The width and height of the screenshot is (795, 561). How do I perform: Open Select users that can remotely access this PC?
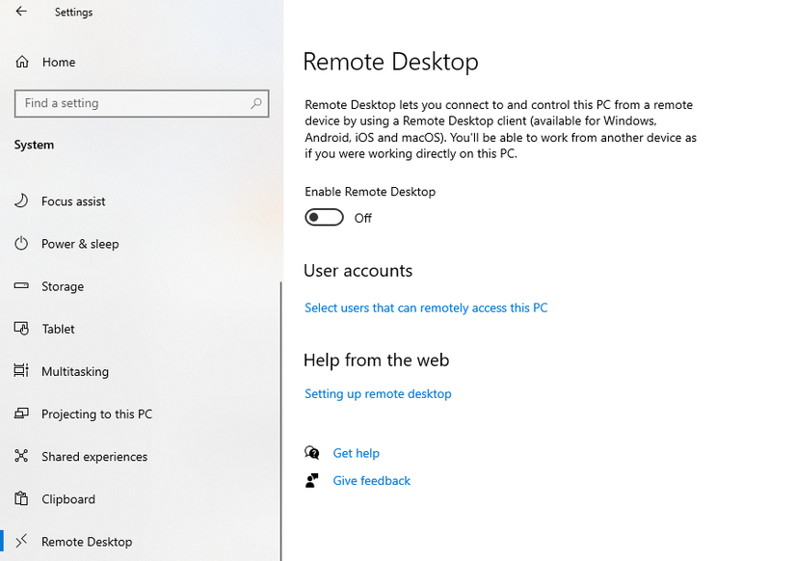[x=426, y=307]
